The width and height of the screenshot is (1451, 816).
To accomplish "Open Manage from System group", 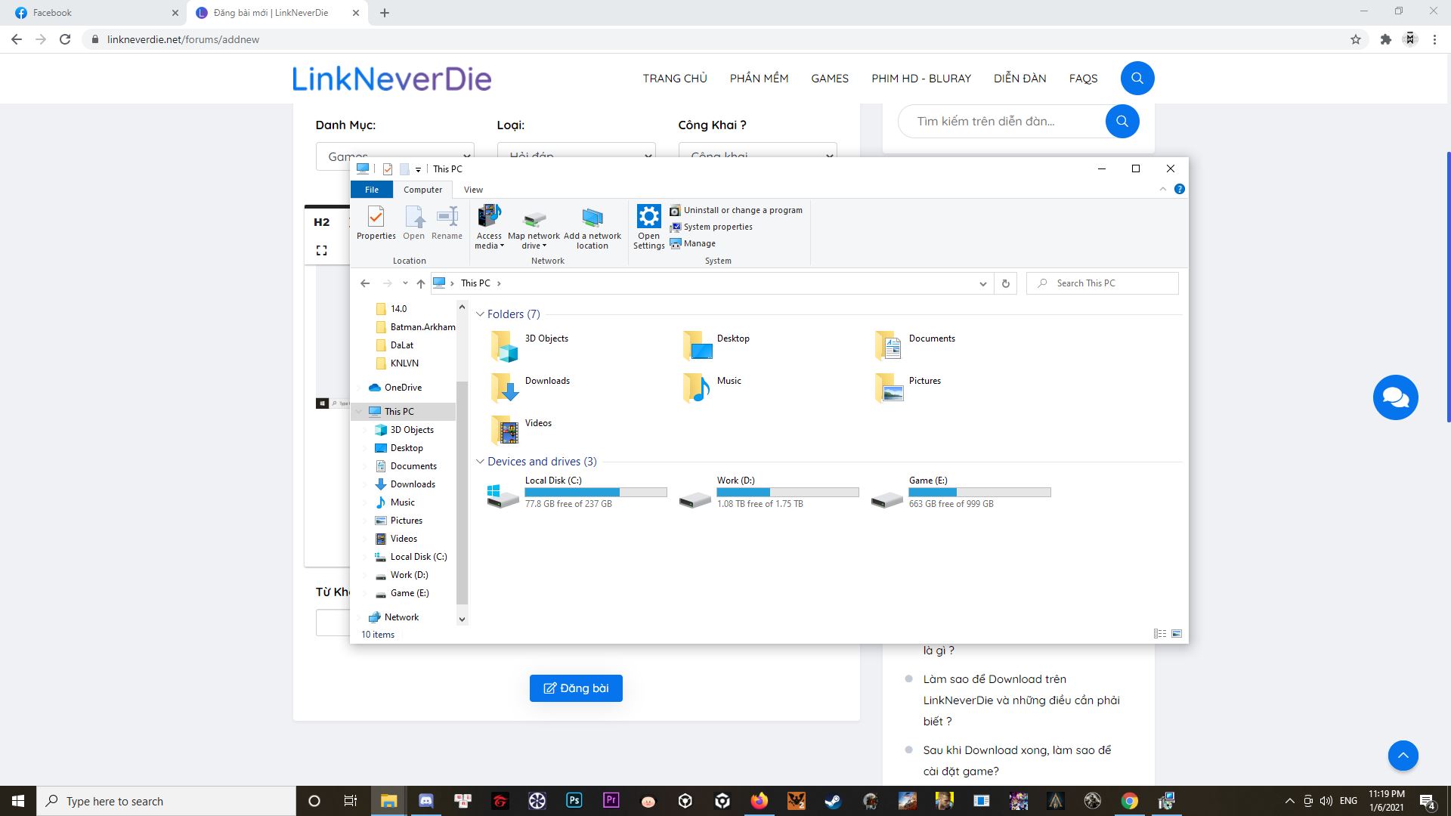I will tap(698, 243).
